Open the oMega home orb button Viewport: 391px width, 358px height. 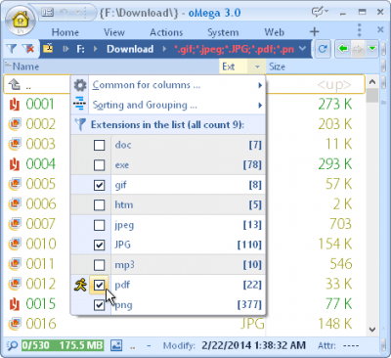tap(21, 21)
